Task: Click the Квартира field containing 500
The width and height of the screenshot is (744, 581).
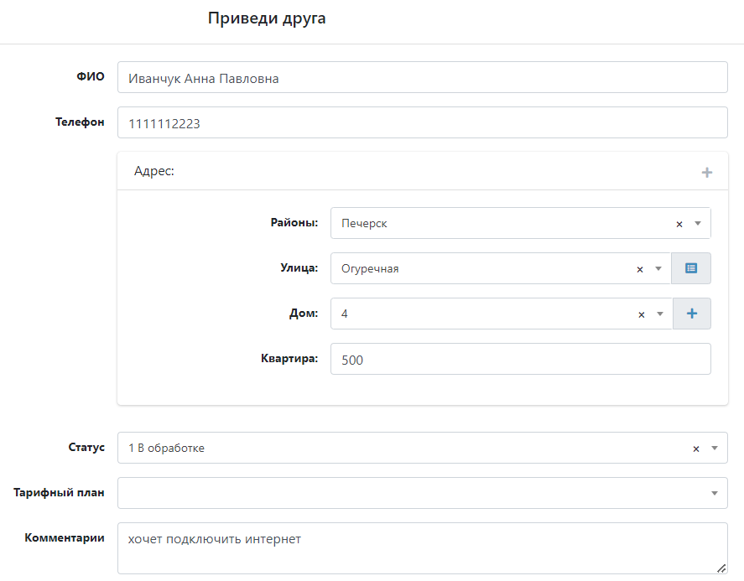Action: (x=520, y=359)
